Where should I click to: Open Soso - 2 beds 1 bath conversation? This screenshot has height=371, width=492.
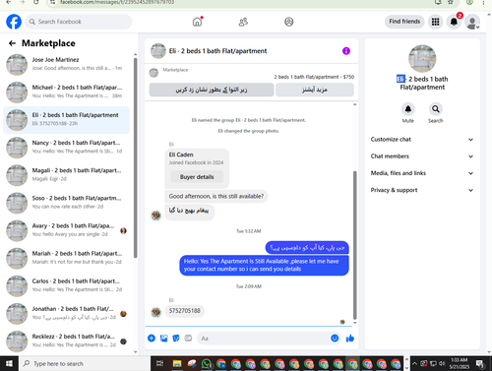click(66, 203)
